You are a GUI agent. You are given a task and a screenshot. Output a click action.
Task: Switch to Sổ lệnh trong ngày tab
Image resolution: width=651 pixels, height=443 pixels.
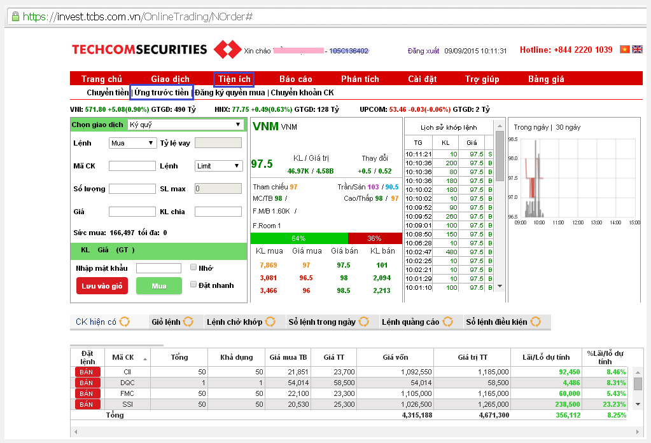tap(322, 322)
